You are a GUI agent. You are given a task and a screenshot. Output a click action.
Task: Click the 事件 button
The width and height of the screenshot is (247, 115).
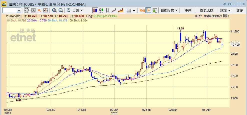tap(188, 10)
